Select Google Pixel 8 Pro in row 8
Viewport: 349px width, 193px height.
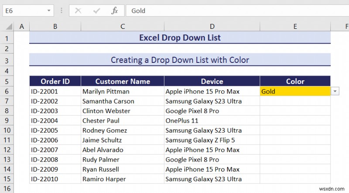[212, 111]
